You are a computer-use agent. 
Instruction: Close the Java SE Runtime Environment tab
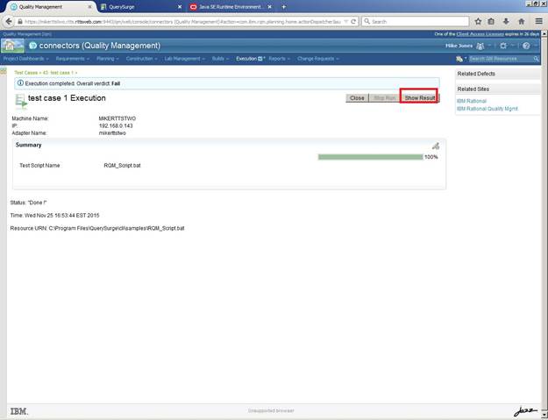(x=269, y=7)
